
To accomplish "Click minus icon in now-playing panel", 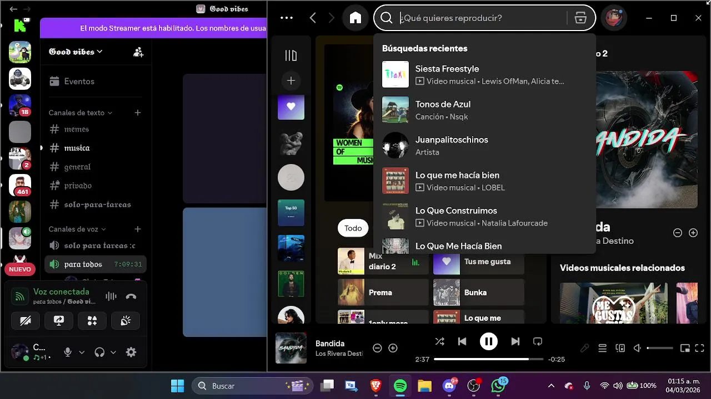I will click(x=678, y=233).
